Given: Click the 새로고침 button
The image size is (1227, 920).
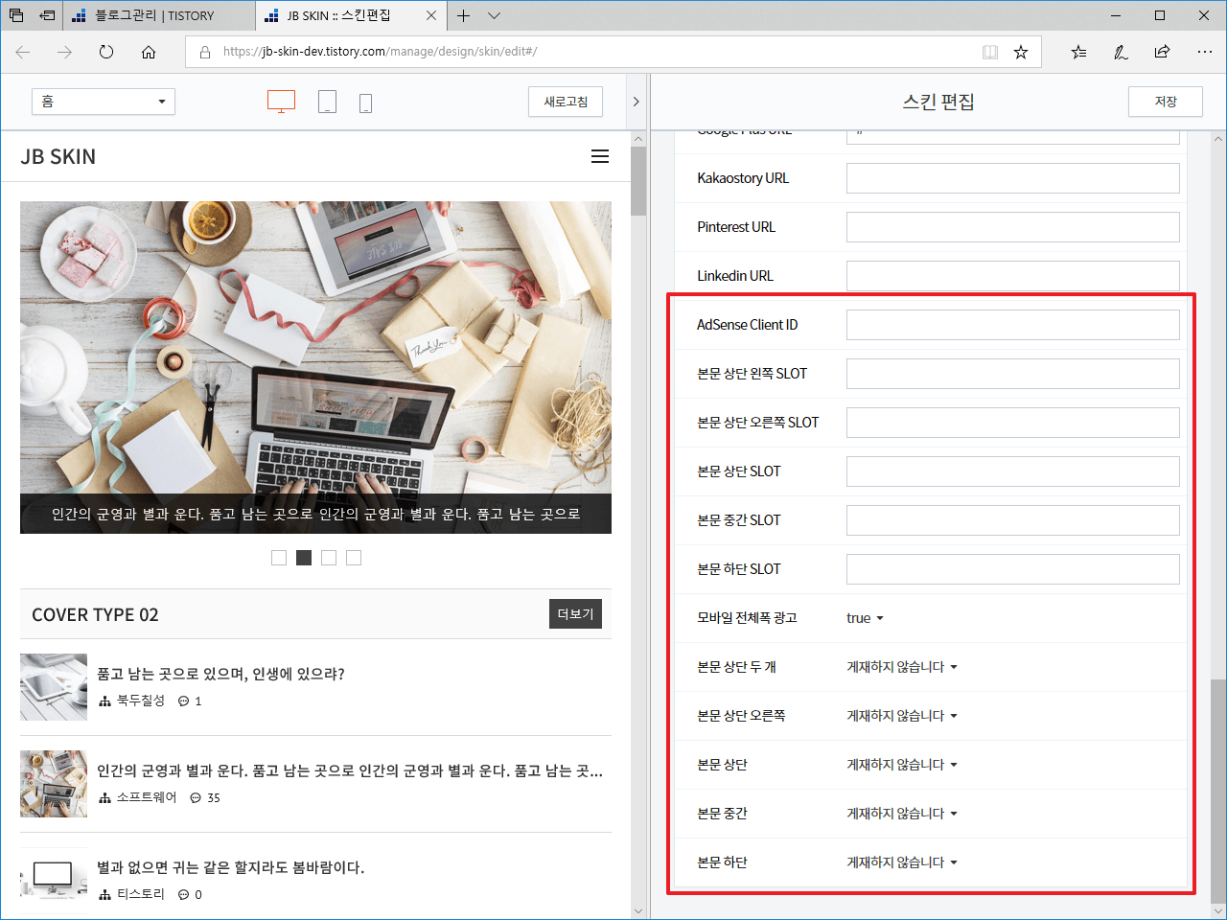Looking at the screenshot, I should pyautogui.click(x=566, y=102).
